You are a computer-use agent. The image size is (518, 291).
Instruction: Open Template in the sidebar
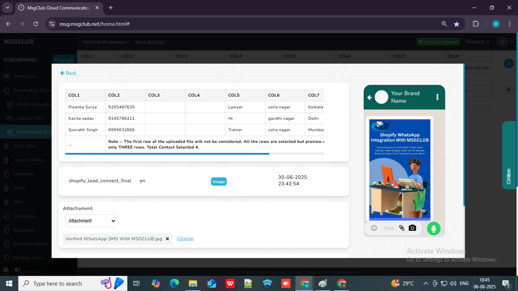[23, 174]
